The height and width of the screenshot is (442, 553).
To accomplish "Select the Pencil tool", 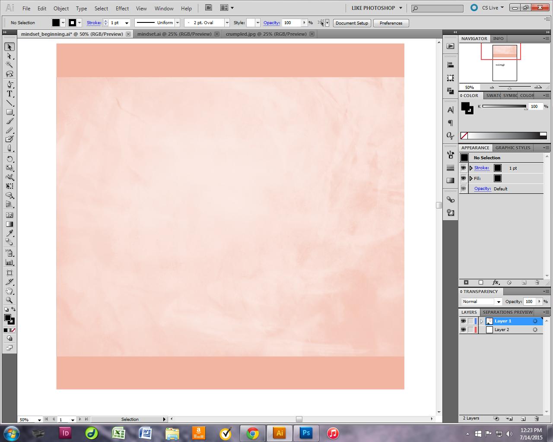I will point(9,130).
